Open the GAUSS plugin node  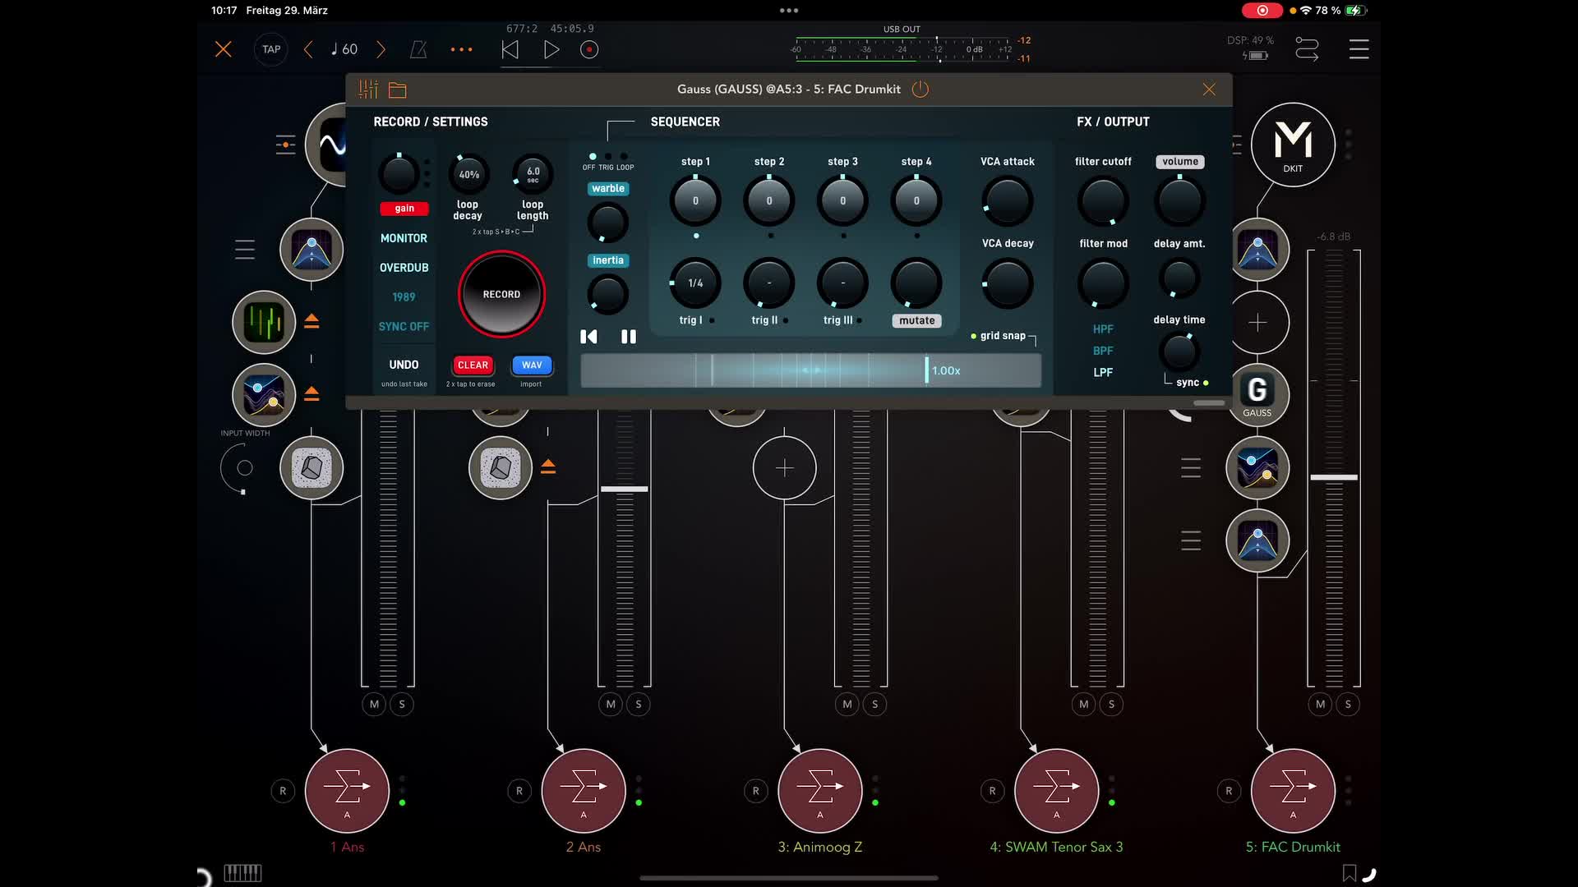pyautogui.click(x=1257, y=394)
